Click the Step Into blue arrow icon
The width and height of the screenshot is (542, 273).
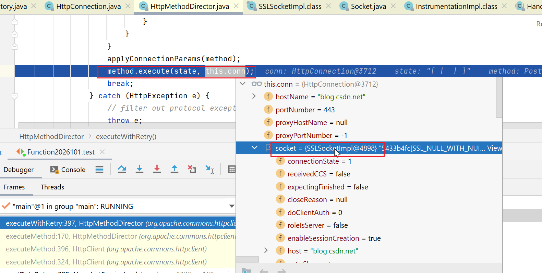(x=139, y=169)
